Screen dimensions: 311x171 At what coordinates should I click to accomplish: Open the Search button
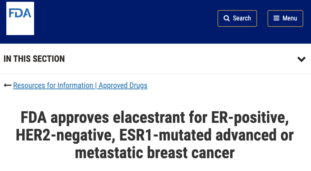click(237, 18)
